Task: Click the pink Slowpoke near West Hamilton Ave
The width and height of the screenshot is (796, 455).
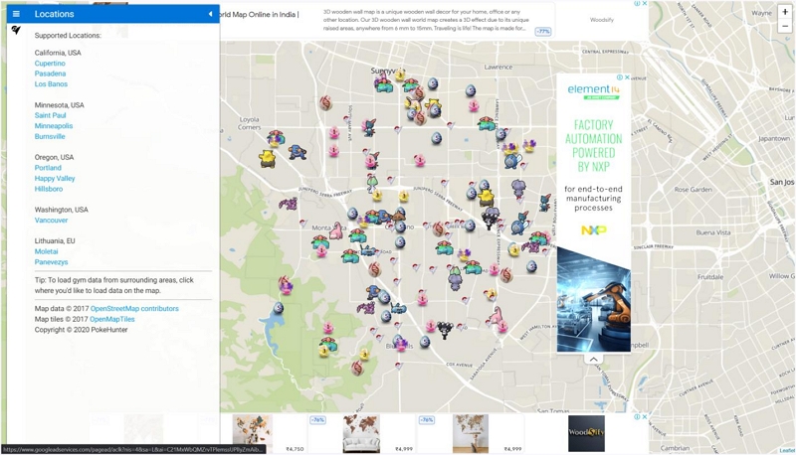Action: click(x=497, y=315)
